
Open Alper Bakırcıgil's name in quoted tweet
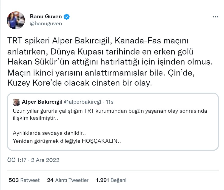[x=42, y=102]
